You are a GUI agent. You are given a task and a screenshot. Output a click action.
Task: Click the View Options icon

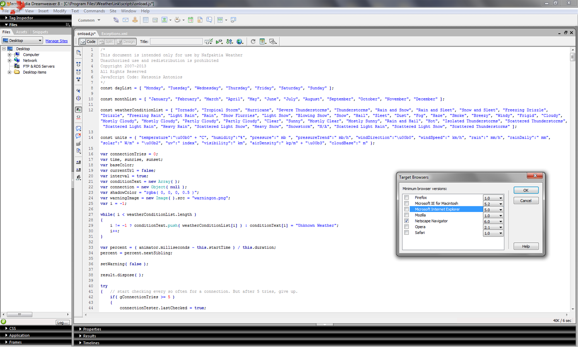tap(263, 42)
